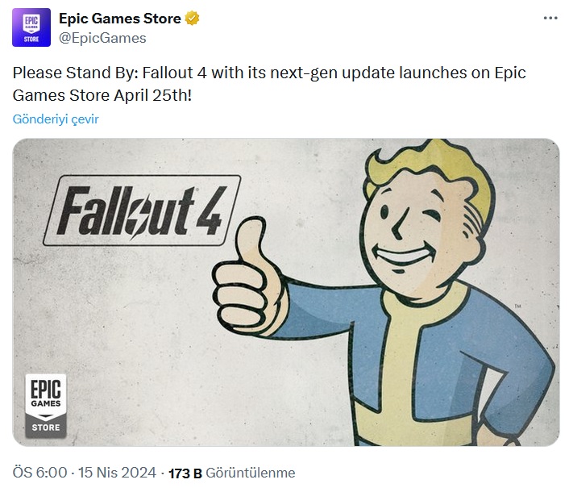This screenshot has height=488, width=569.
Task: Visit the @EpicGames handle
Action: tap(102, 38)
